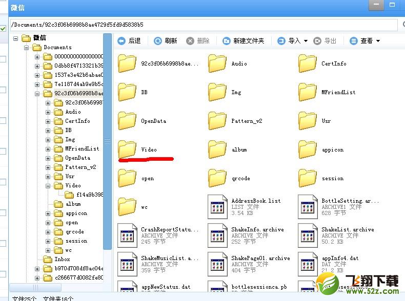Screen dimensions: 405x301
Task: Expand the session tree node
Action: point(48,242)
